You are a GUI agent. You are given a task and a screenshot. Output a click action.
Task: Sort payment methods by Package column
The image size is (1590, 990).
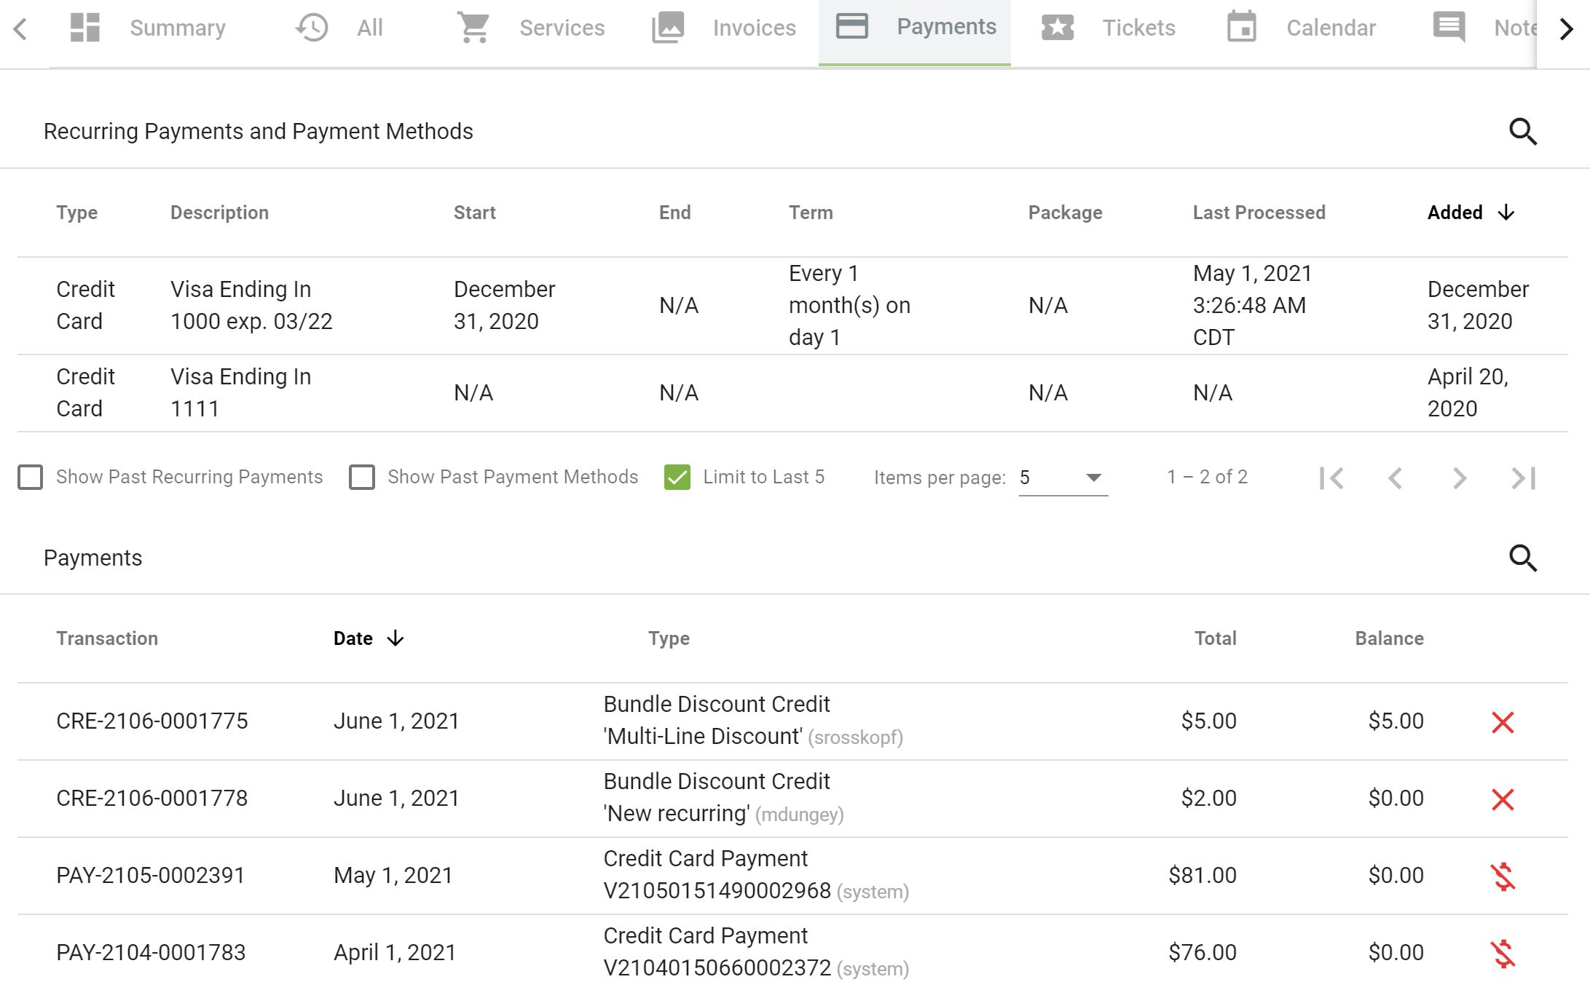[x=1065, y=213]
